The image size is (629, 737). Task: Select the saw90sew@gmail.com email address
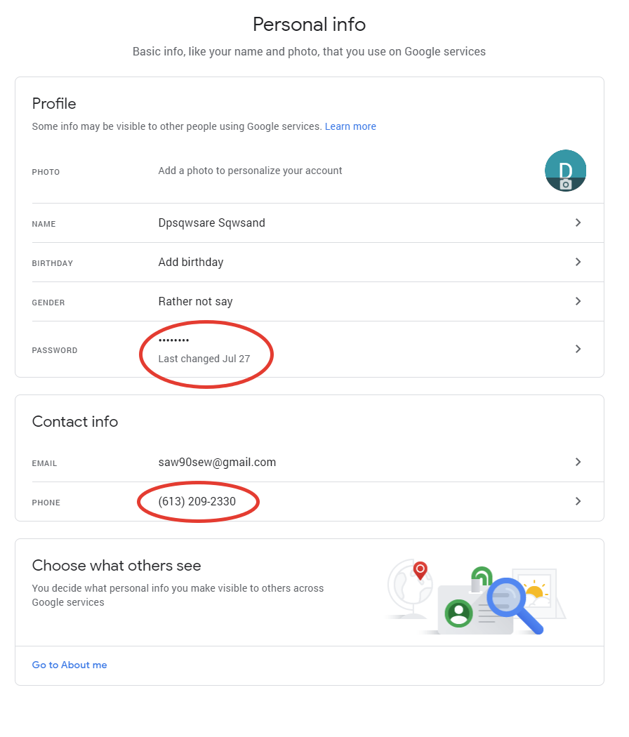tap(217, 463)
